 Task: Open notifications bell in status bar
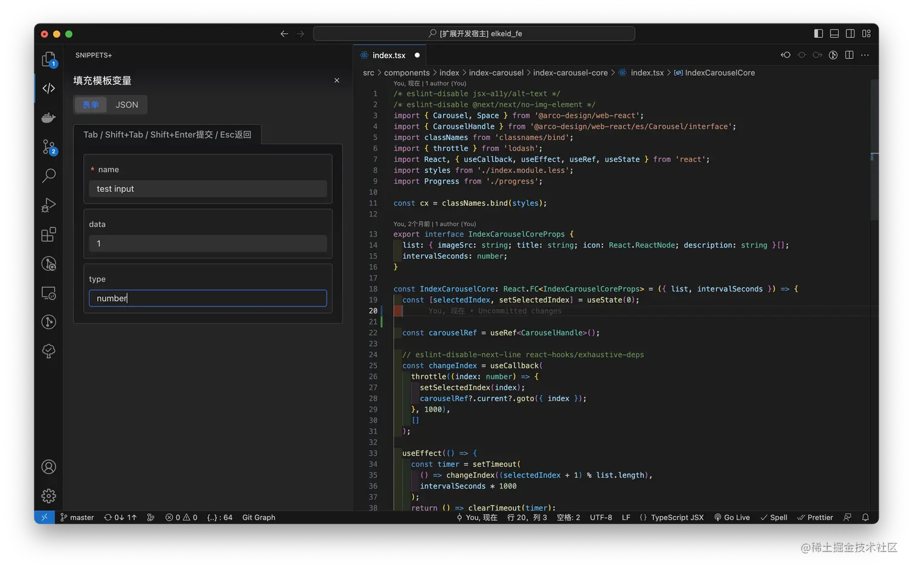point(865,518)
